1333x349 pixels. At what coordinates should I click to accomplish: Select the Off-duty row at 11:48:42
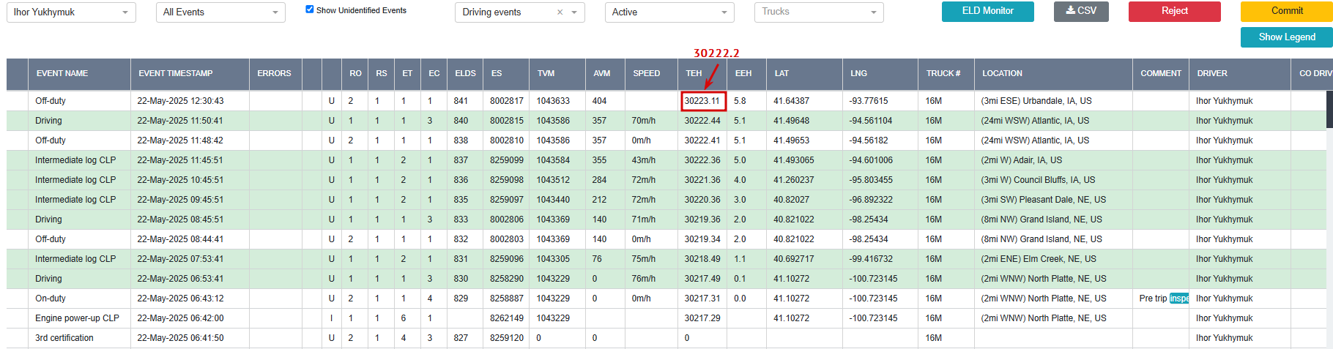[666, 140]
